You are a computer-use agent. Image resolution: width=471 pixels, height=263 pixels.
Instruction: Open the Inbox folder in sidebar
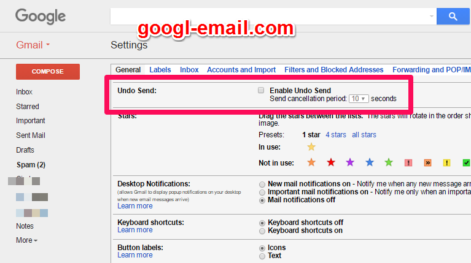pos(24,92)
